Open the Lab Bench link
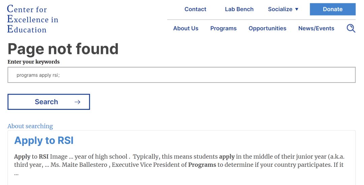 click(x=239, y=9)
